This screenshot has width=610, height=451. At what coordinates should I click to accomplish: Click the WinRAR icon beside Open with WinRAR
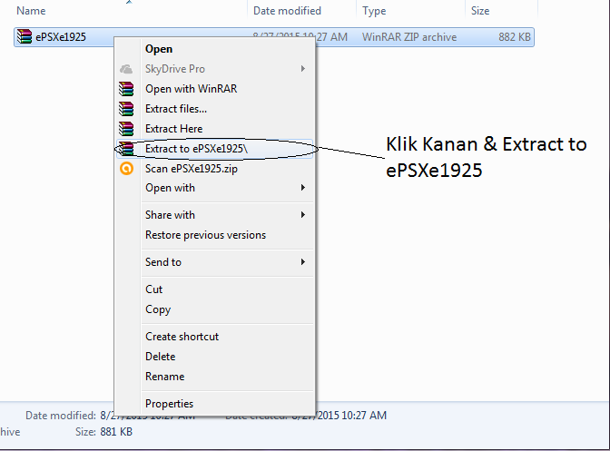tap(126, 89)
